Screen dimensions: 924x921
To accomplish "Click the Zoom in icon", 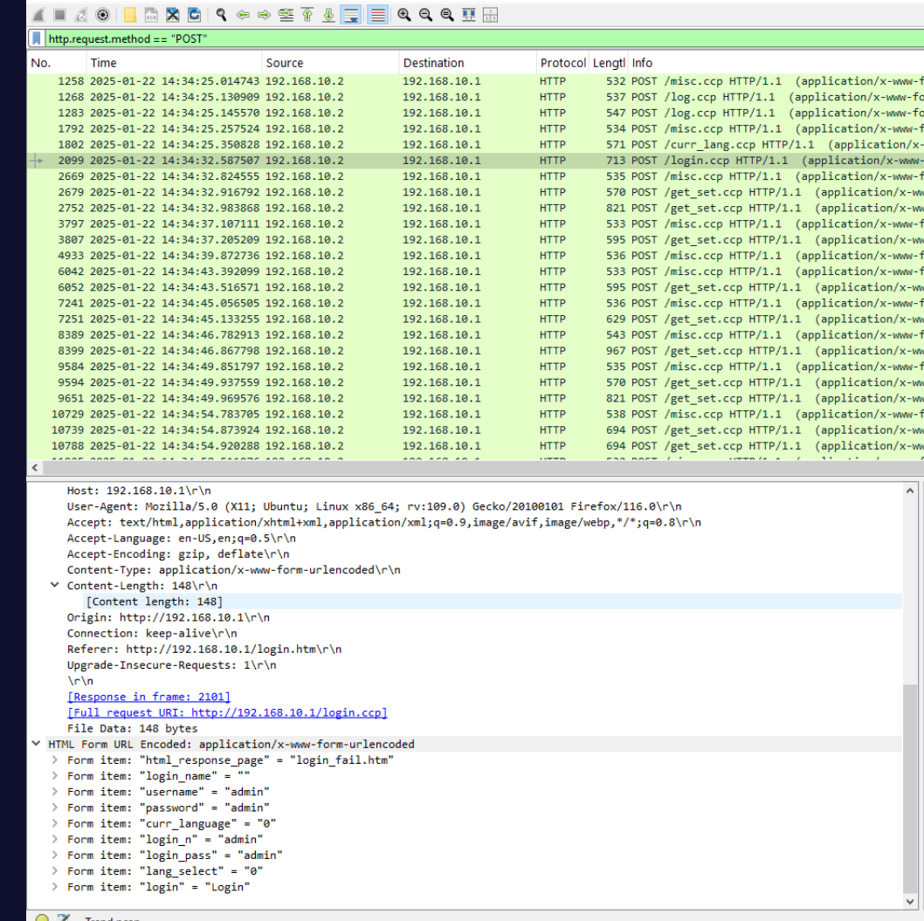I will click(x=404, y=15).
